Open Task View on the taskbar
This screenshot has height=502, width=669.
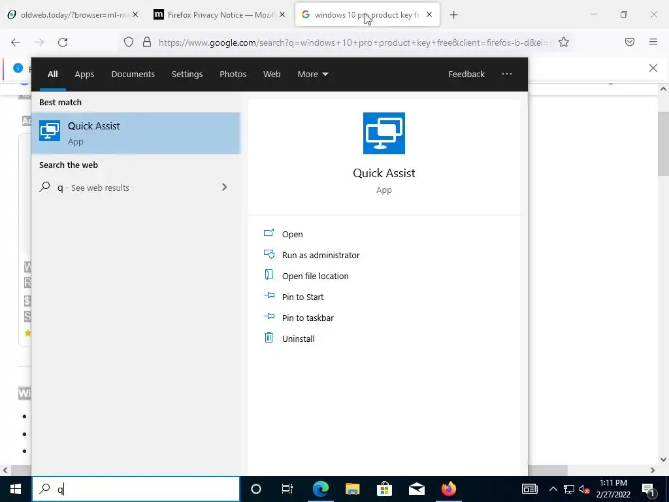(x=287, y=489)
